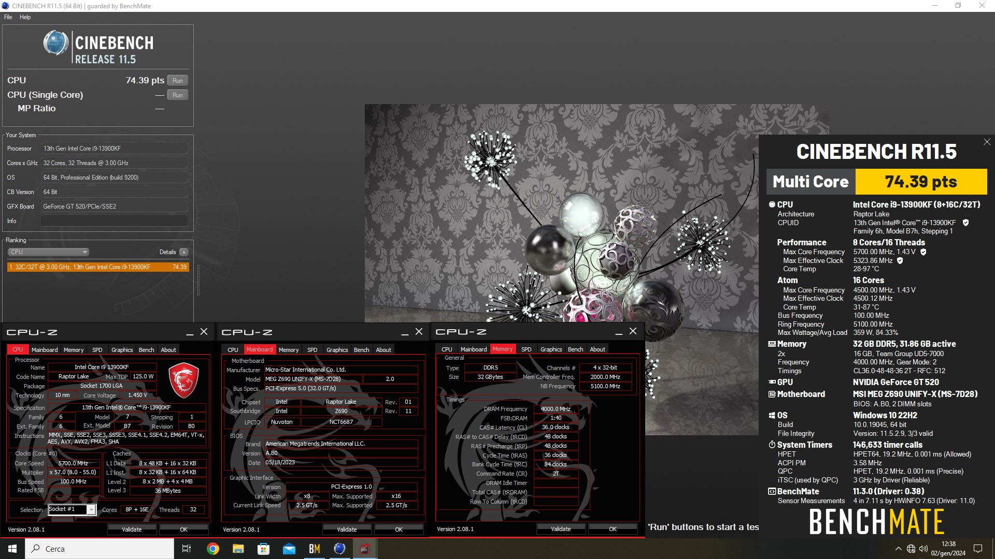This screenshot has height=559, width=995.
Task: Show hidden system tray icons
Action: 898,549
